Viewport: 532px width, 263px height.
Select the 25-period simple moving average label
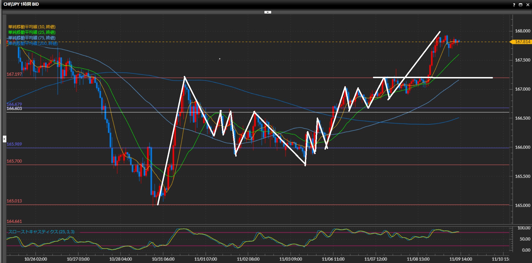pos(32,32)
